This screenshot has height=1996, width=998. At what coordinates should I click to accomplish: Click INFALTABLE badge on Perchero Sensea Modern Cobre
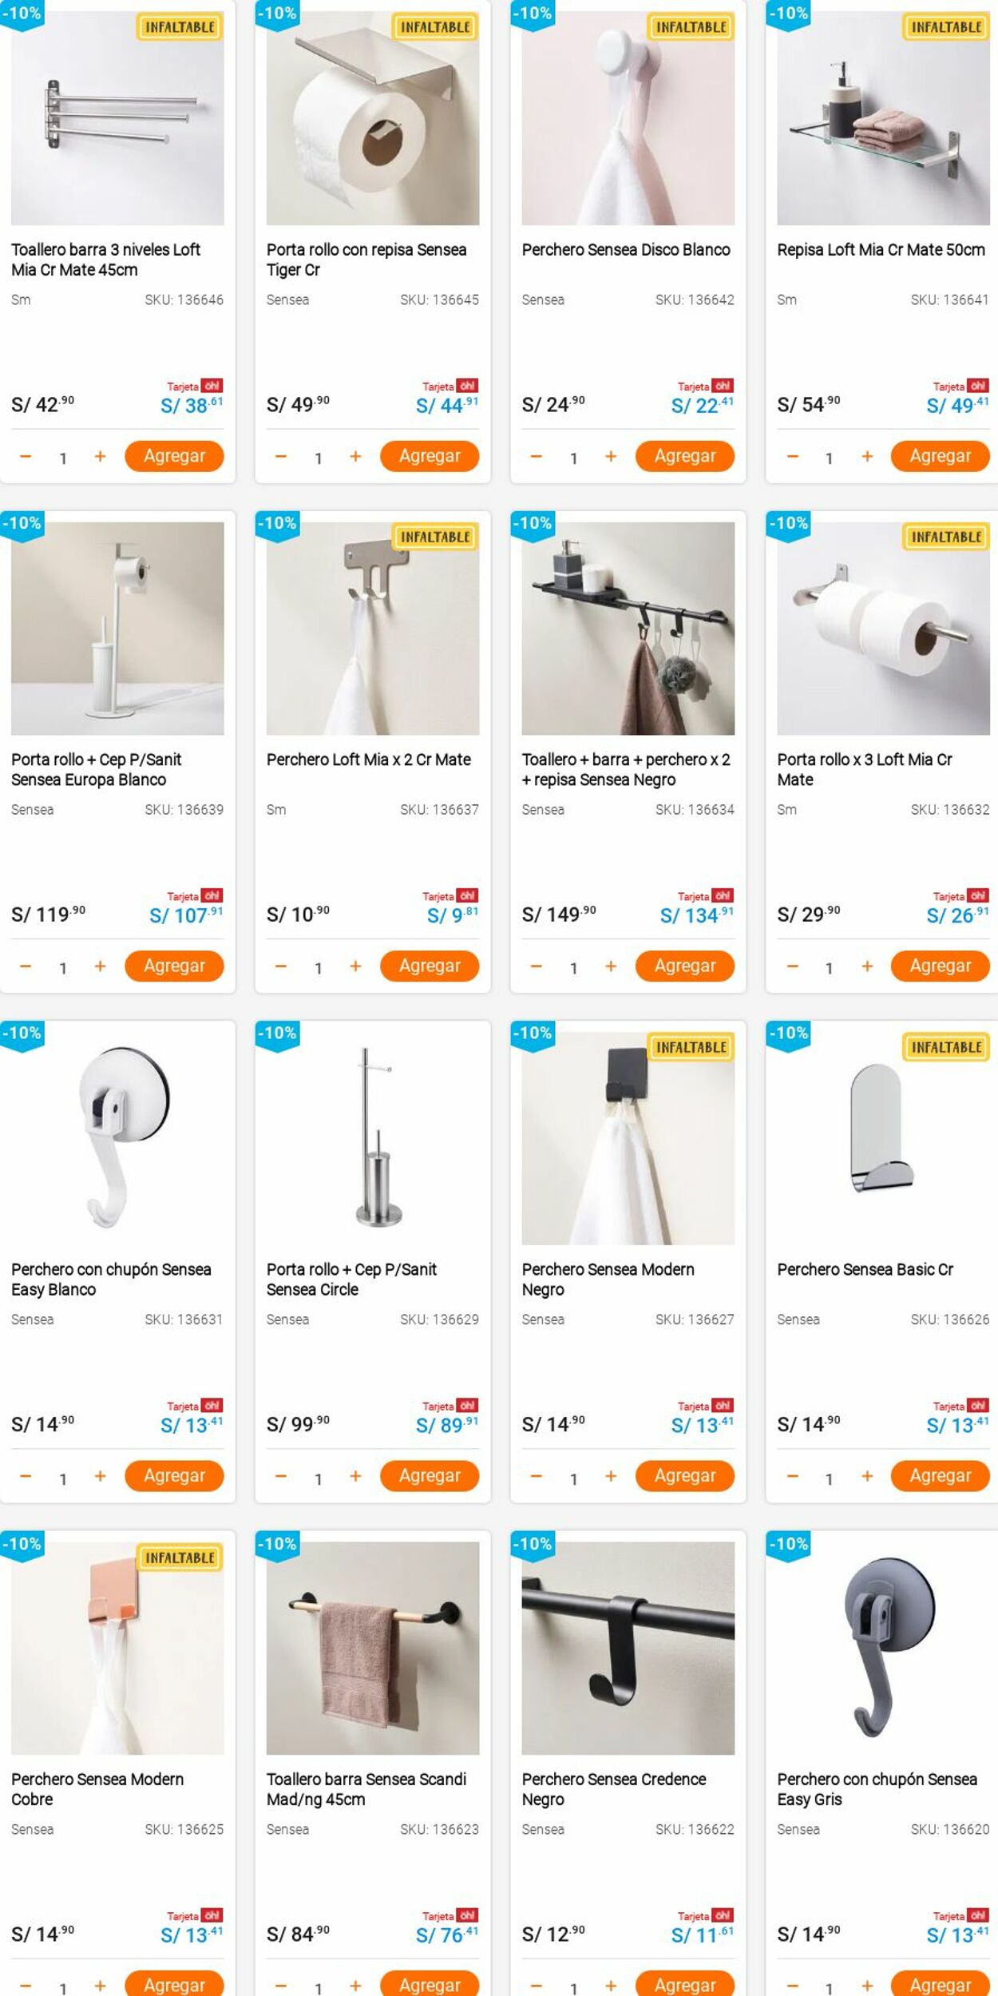[x=180, y=1558]
